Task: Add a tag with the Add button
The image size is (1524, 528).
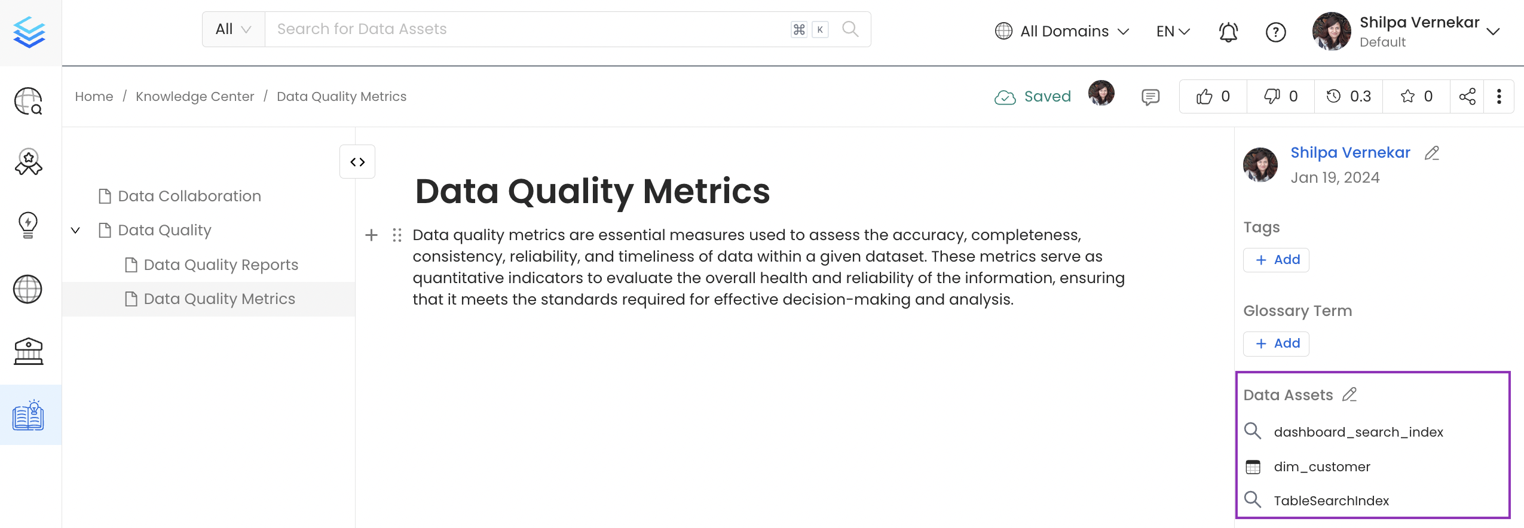Action: click(x=1275, y=260)
